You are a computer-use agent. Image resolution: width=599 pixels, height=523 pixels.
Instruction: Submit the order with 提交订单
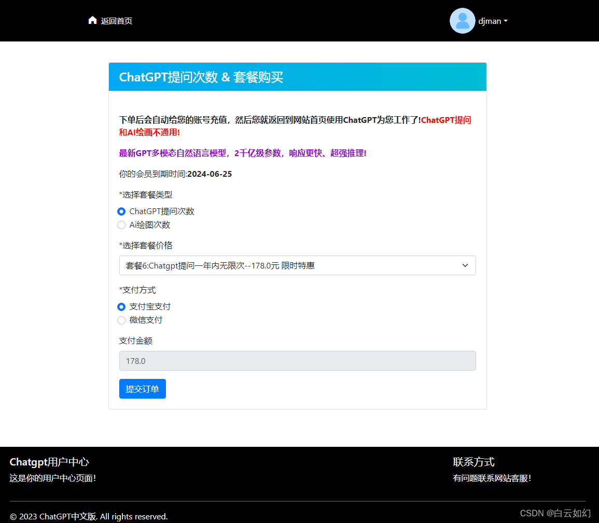143,389
